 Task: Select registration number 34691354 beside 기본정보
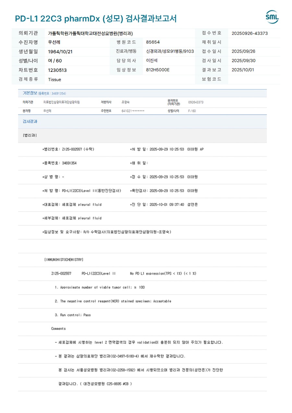point(52,94)
